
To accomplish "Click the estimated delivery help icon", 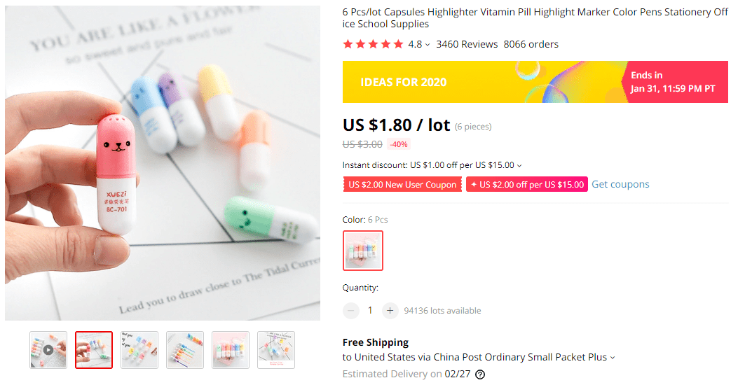I will tap(480, 374).
